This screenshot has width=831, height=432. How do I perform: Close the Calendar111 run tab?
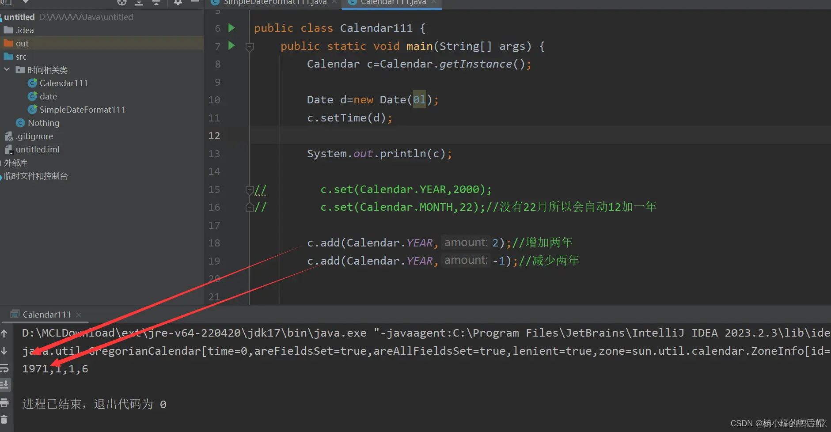tap(79, 315)
